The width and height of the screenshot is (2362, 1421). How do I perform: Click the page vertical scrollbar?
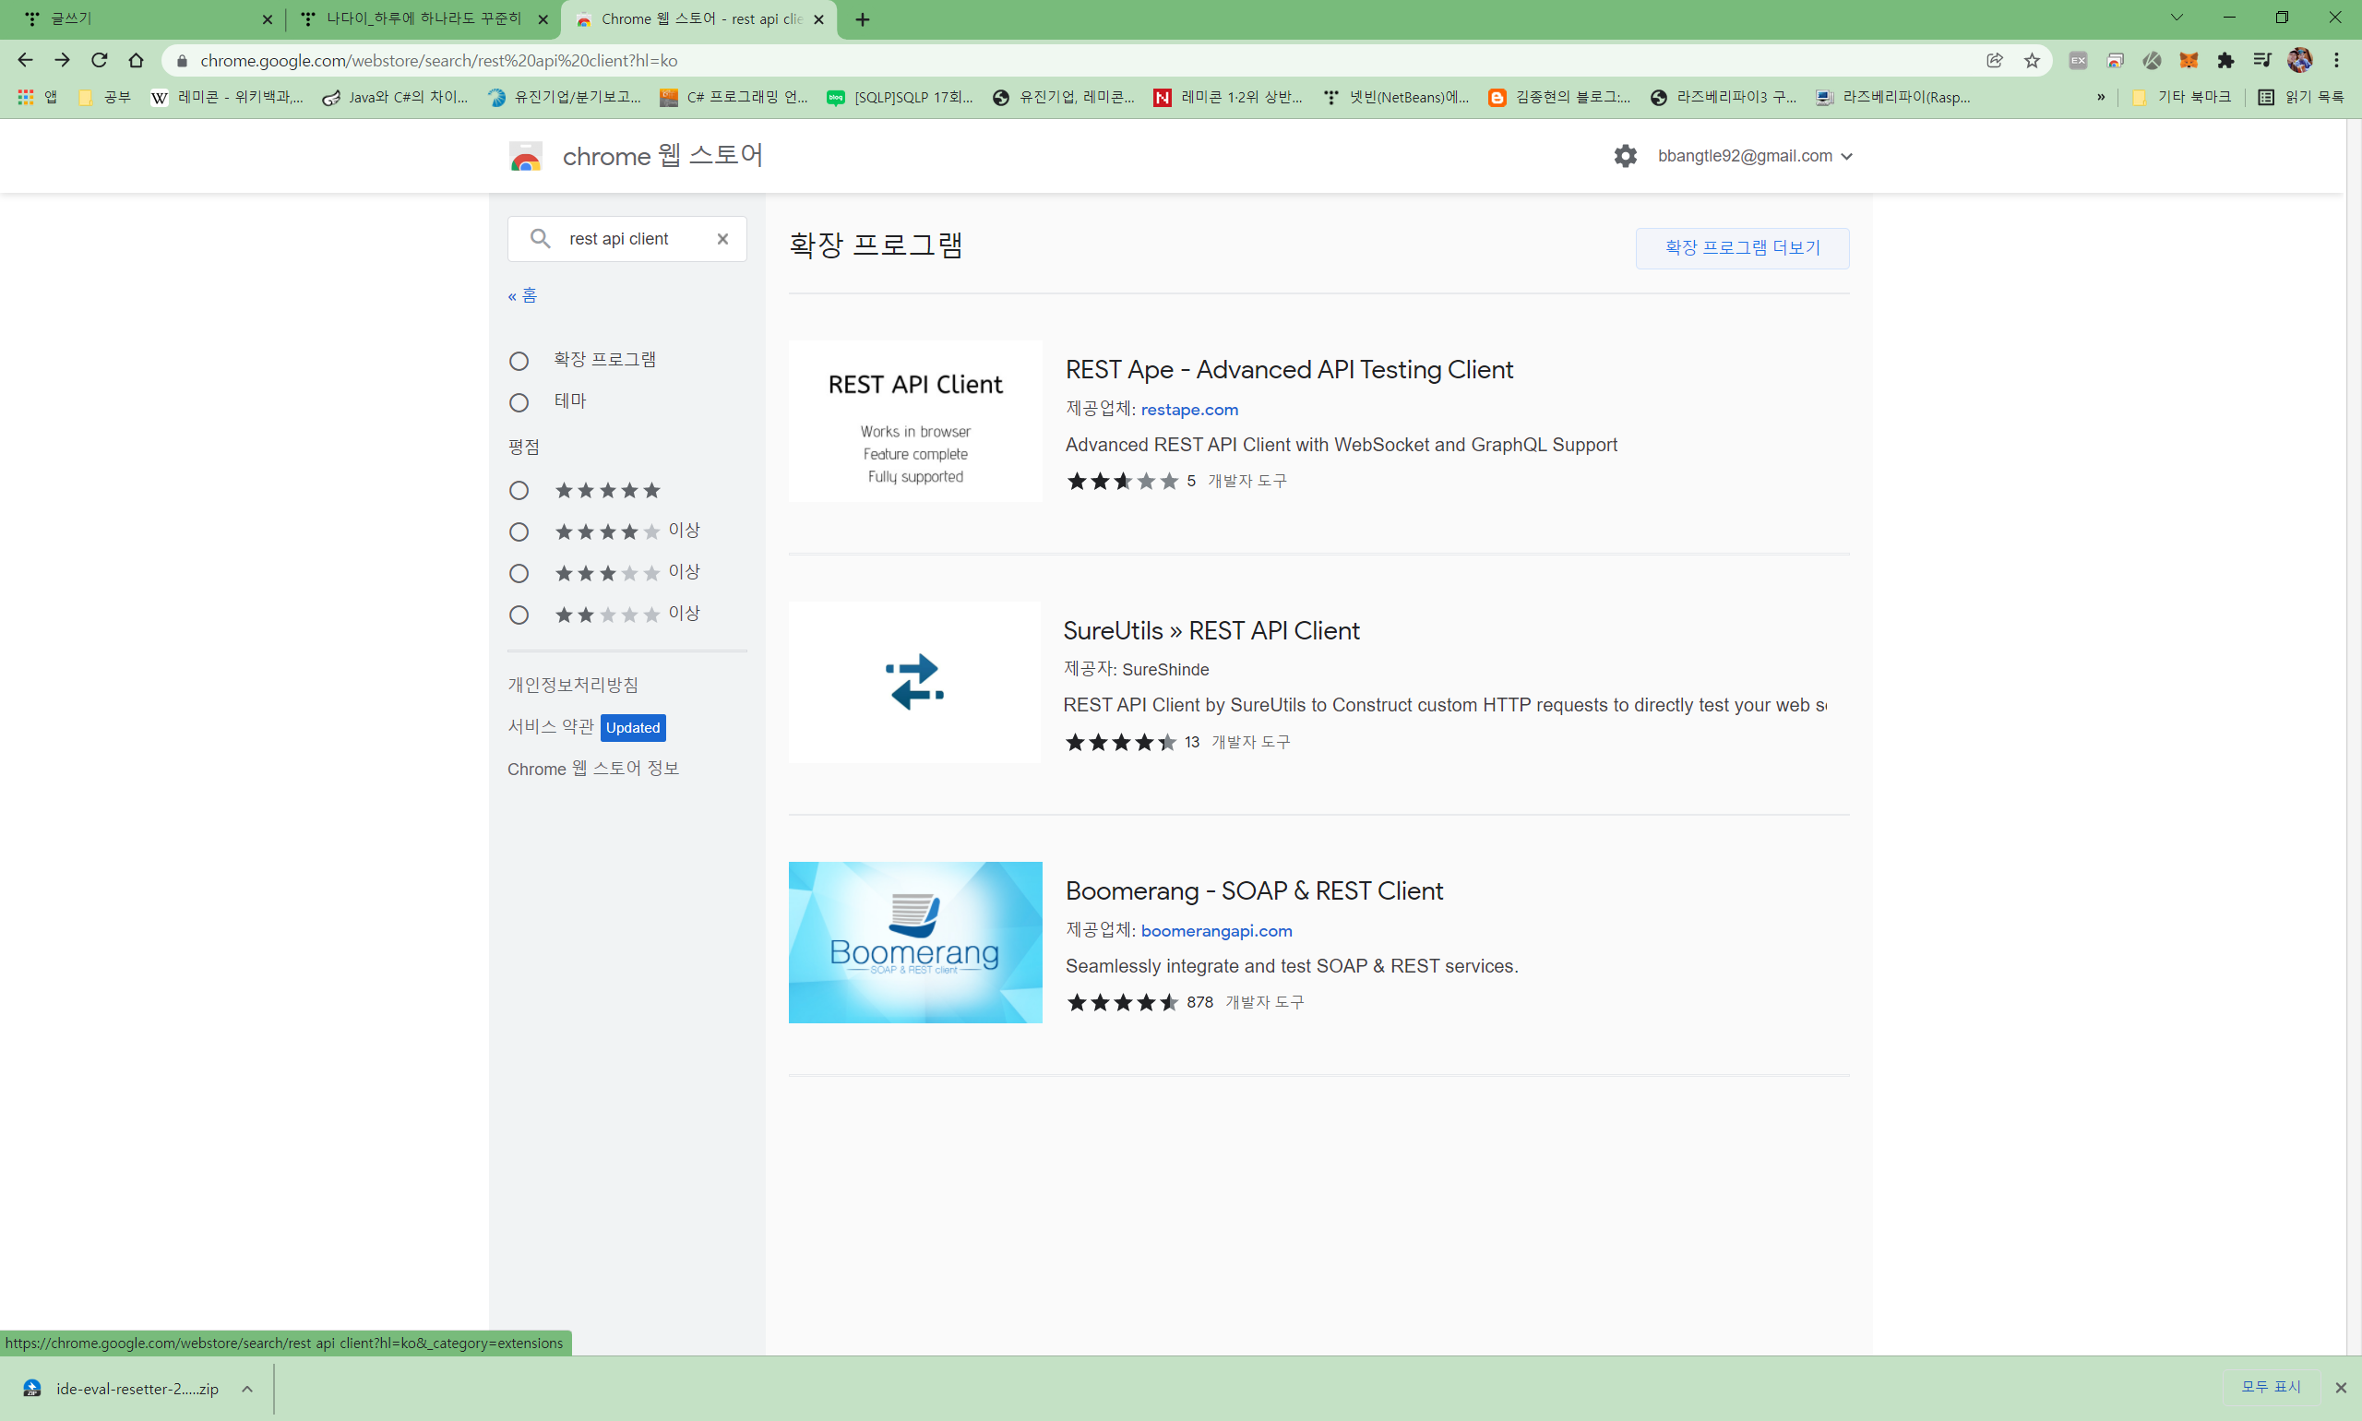coord(2355,737)
